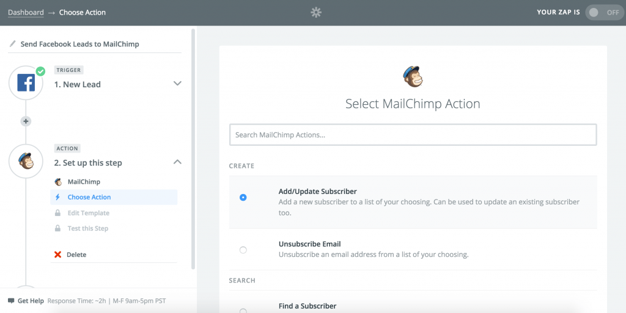Open the MailChimp action step circle icon

click(26, 161)
